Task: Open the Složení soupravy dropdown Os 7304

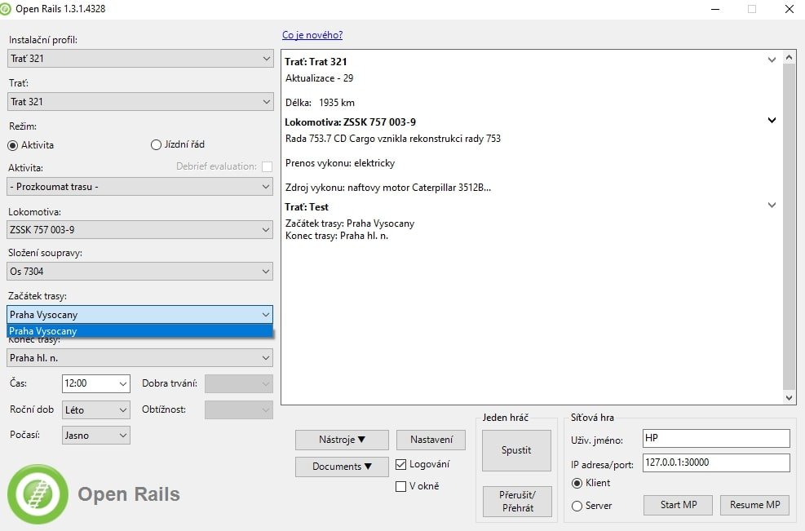Action: pos(140,271)
